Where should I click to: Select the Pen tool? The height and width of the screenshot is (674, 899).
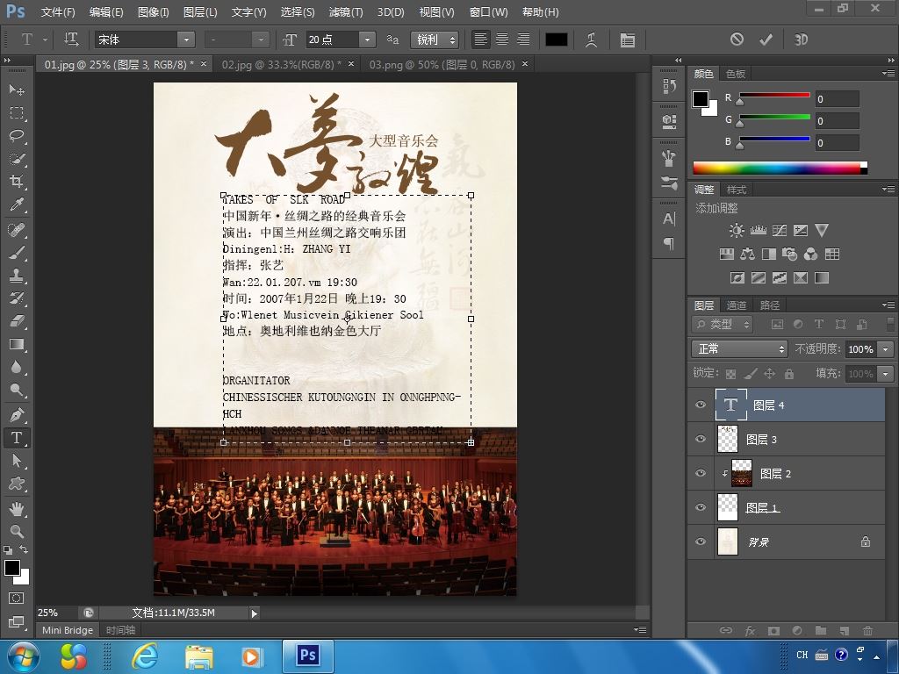point(17,414)
